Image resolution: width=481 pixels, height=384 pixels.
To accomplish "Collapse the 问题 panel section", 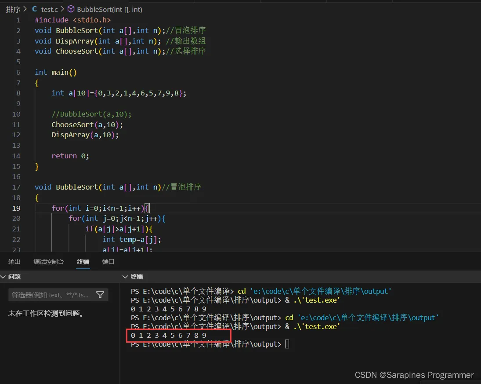I will 4,277.
